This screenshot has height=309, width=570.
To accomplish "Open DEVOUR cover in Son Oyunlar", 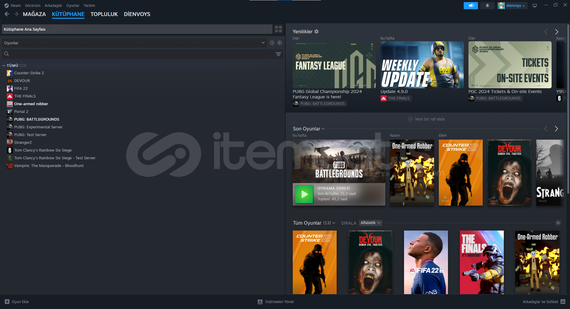I will (x=509, y=173).
